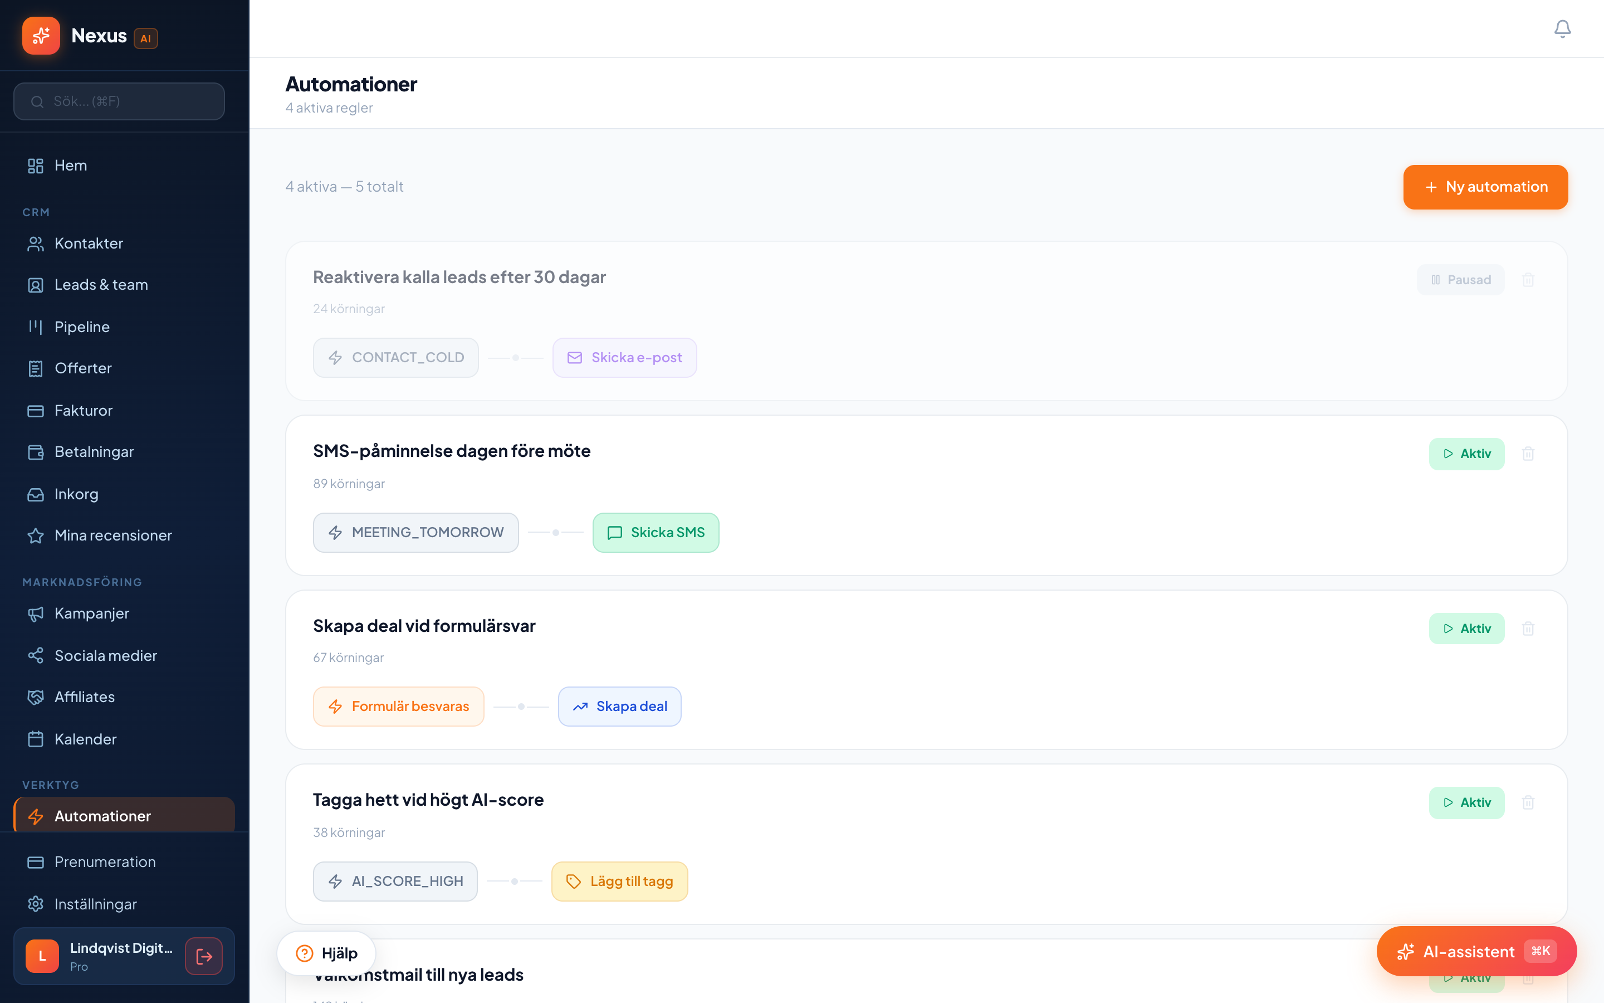Image resolution: width=1604 pixels, height=1003 pixels.
Task: Click the 'Skapa deal' action chip
Action: [x=619, y=707]
